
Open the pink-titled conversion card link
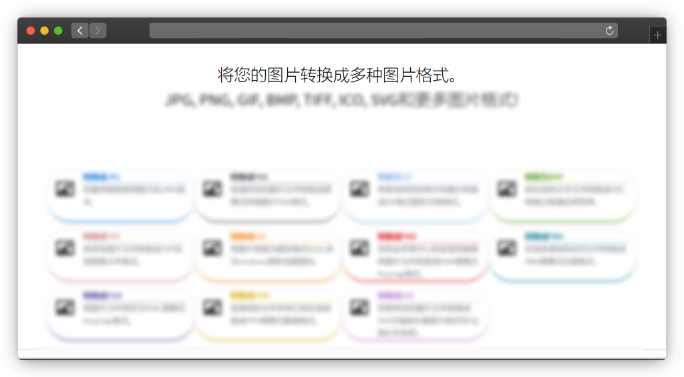click(102, 236)
